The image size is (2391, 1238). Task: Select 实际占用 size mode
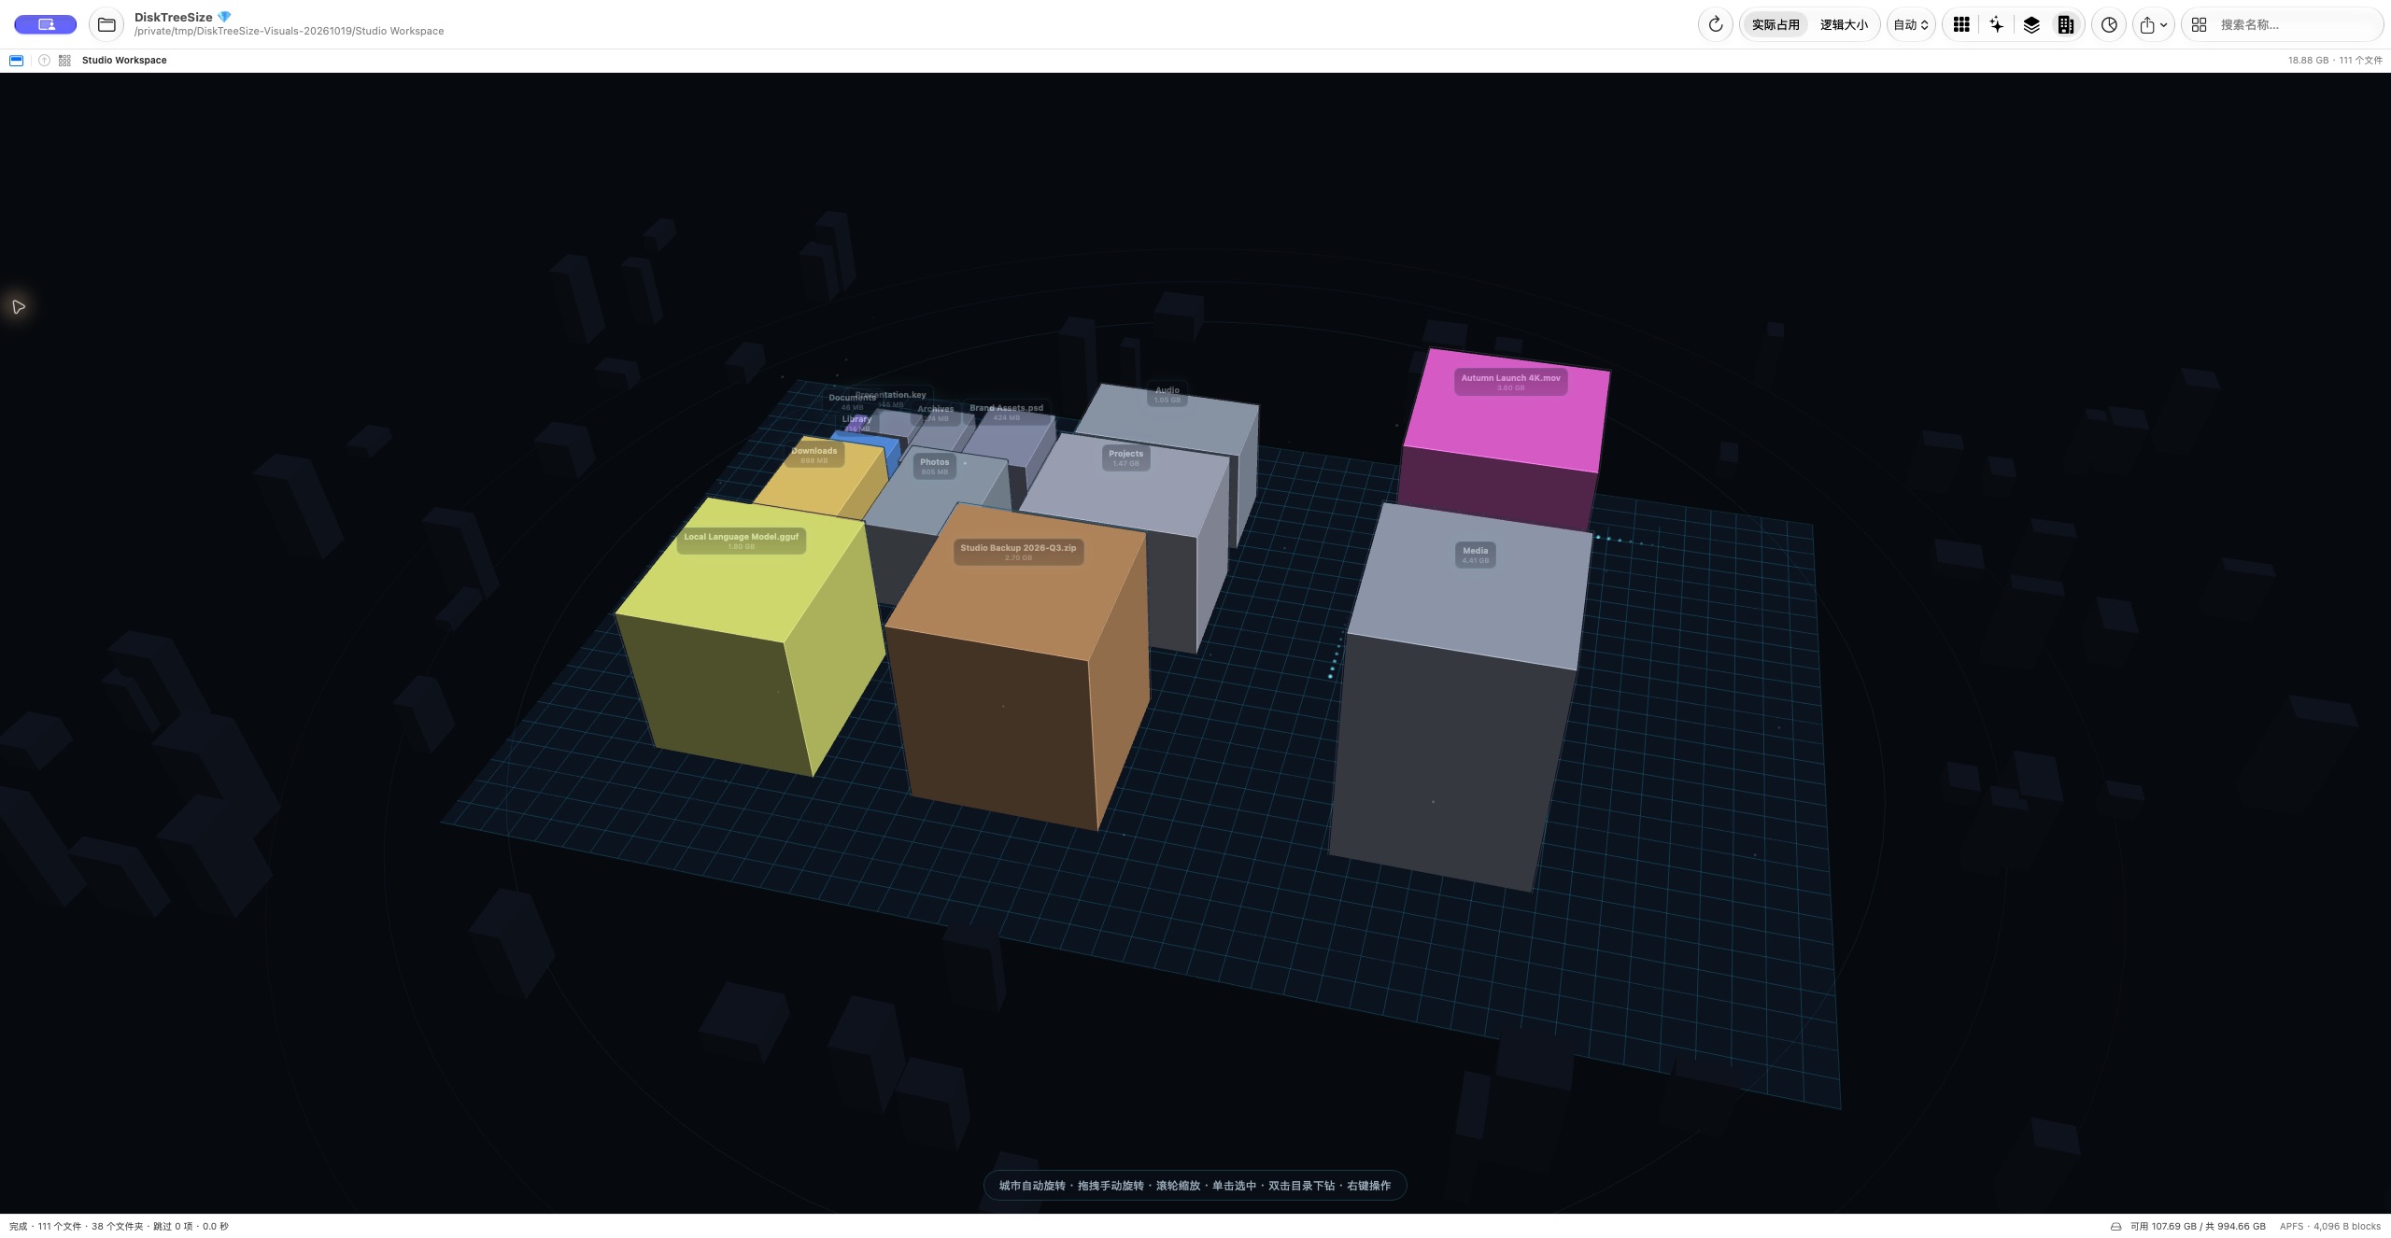(x=1776, y=24)
